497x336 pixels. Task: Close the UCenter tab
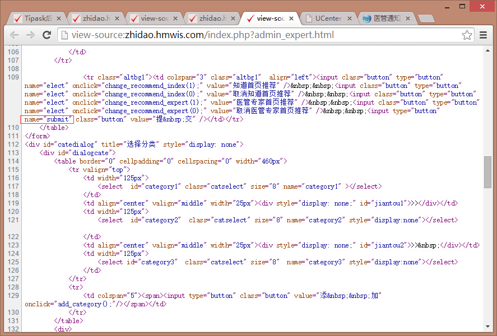(349, 18)
